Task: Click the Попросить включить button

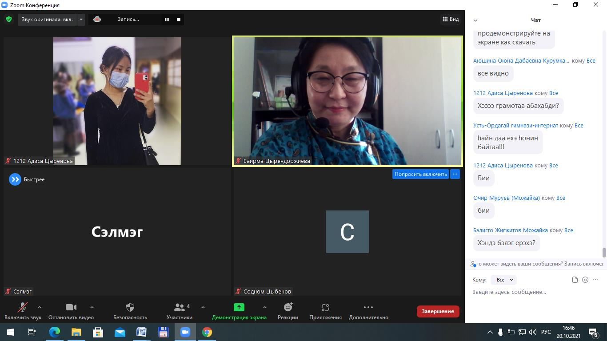Action: (x=420, y=174)
